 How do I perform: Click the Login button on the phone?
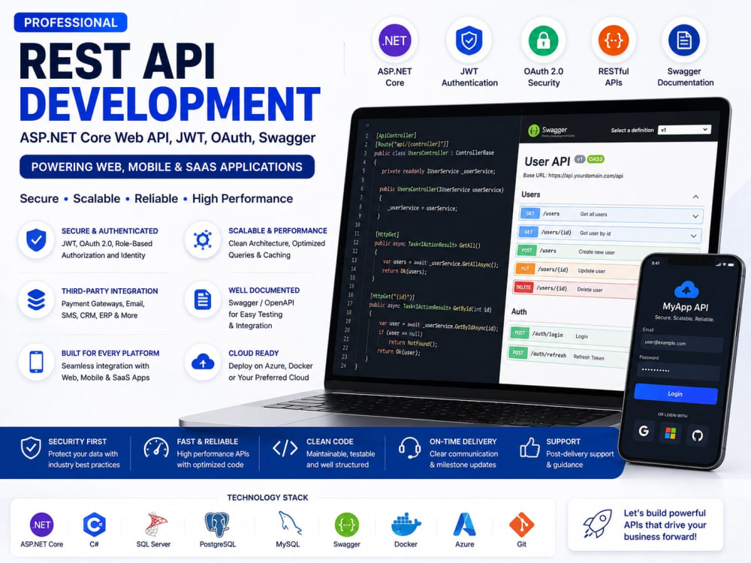click(675, 393)
